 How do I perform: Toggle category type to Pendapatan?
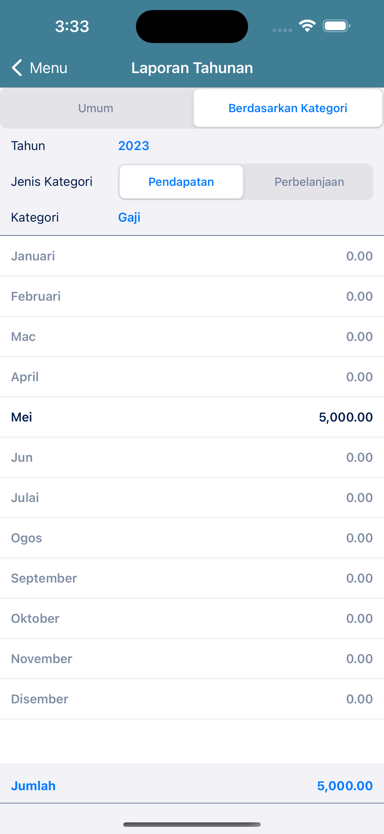click(x=181, y=182)
